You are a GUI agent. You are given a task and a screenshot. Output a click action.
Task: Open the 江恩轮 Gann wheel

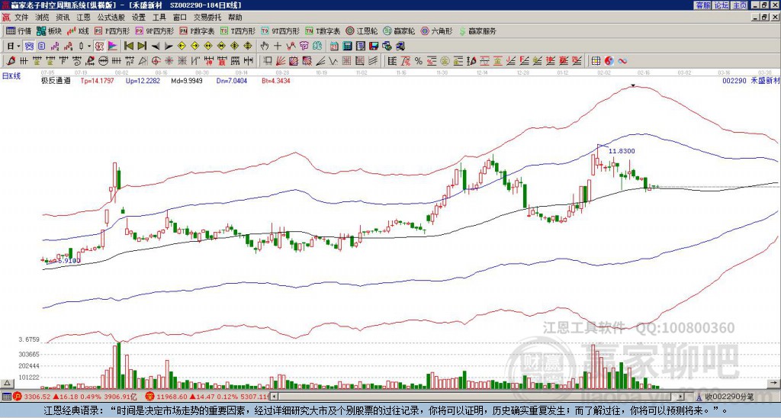[362, 31]
